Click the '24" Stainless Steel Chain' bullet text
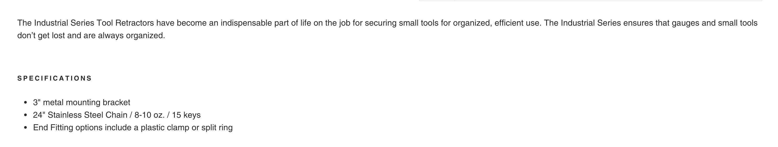 click(80, 115)
